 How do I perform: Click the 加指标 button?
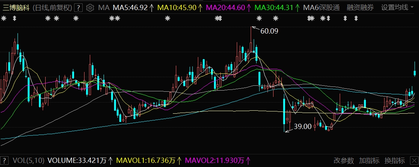coord(369,161)
